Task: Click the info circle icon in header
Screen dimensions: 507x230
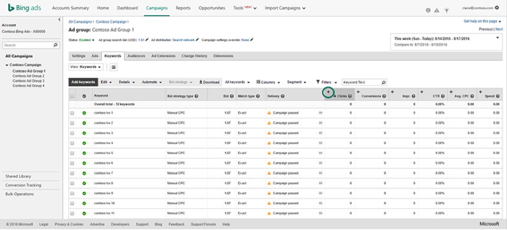Action: pos(428,11)
